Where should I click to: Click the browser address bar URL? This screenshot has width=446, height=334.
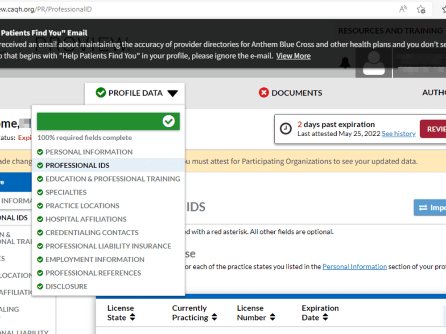45,9
